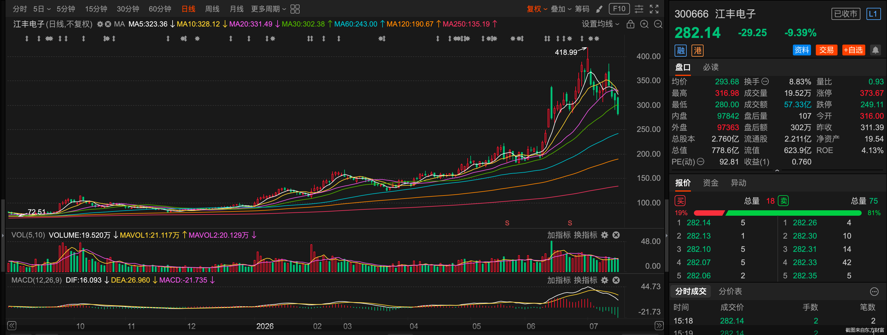Open VOL indicator gear settings
The height and width of the screenshot is (335, 887).
click(x=605, y=235)
